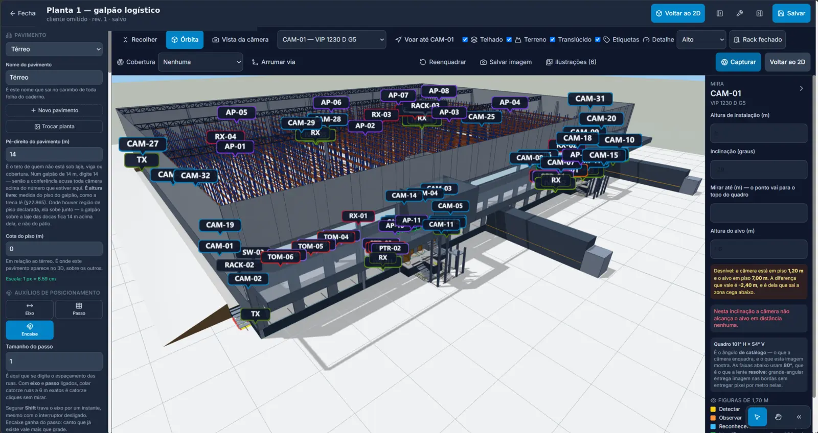Open the CAM-01 VIP 1230 D G5 camera dropdown
Image resolution: width=818 pixels, height=433 pixels.
pyautogui.click(x=332, y=39)
